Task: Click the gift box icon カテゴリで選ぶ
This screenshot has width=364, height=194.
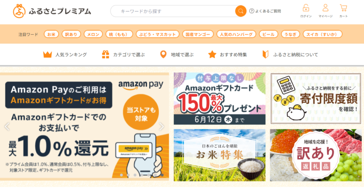Action: point(106,54)
